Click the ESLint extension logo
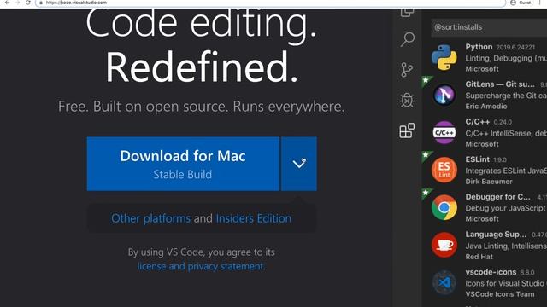 click(x=444, y=170)
